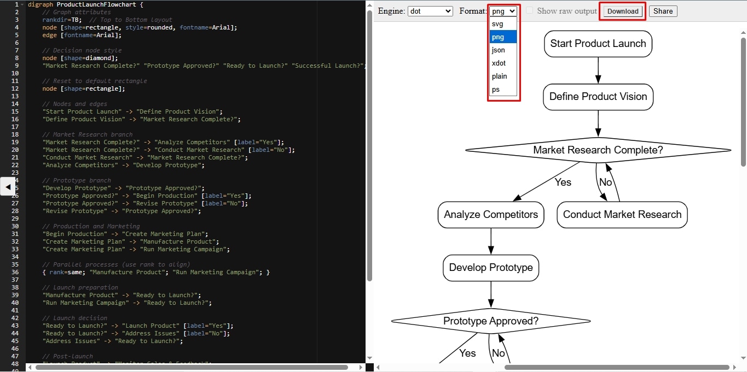
Task: Click the editor scrollbar down arrow
Action: 369,358
